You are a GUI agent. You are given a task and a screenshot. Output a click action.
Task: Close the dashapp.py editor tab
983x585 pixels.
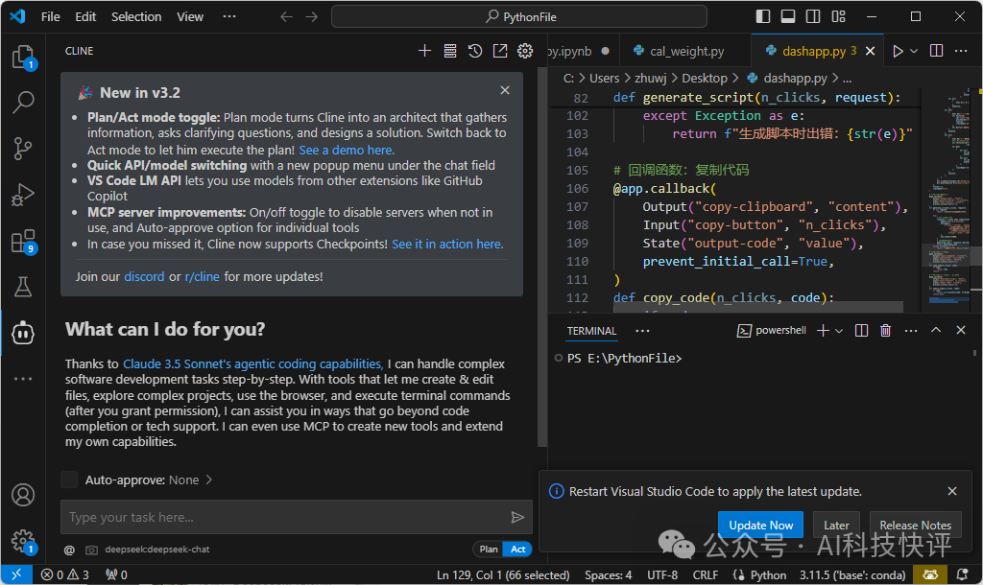click(870, 51)
